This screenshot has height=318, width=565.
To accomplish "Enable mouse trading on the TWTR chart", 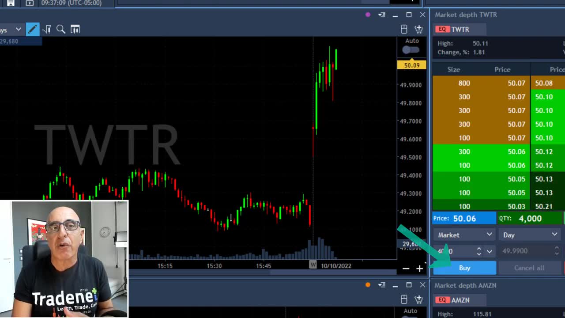I will 404,29.
